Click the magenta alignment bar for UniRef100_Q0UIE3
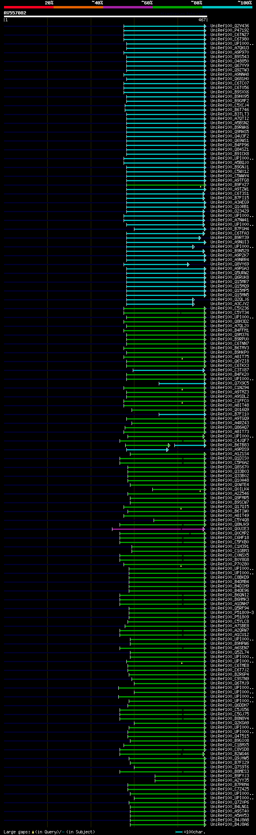This screenshot has height=835, width=256. (x=158, y=529)
